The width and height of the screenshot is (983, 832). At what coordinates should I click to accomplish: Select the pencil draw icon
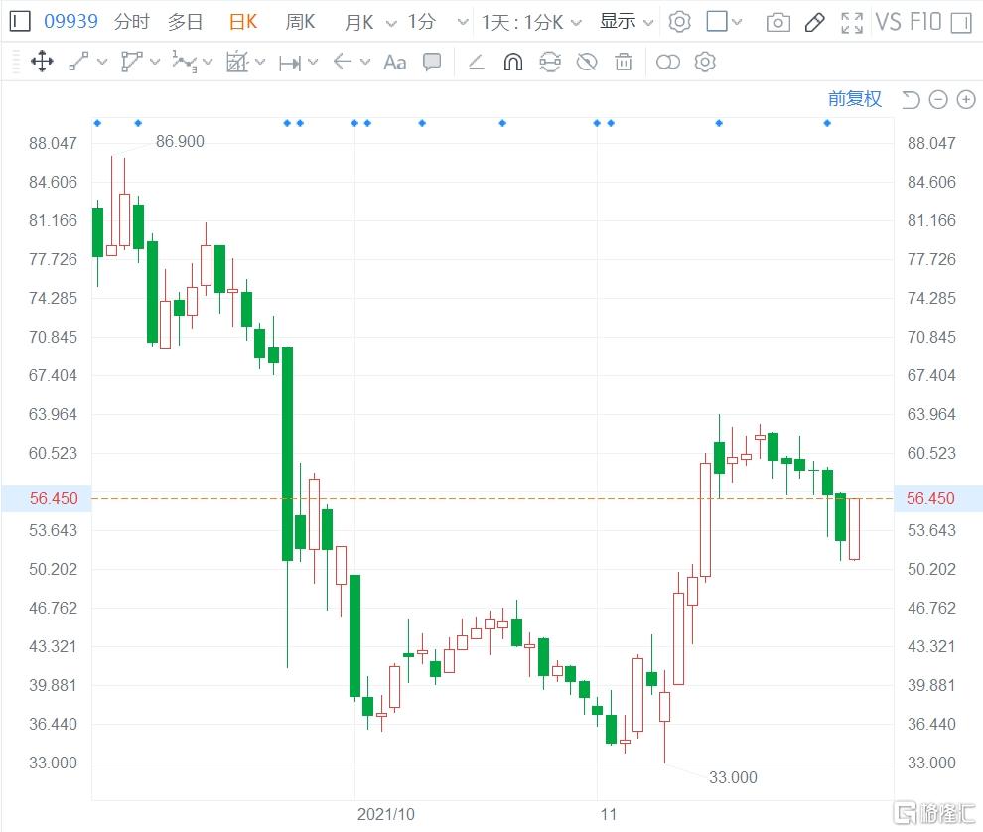pyautogui.click(x=814, y=22)
